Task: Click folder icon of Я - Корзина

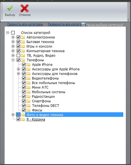Action: [23, 119]
